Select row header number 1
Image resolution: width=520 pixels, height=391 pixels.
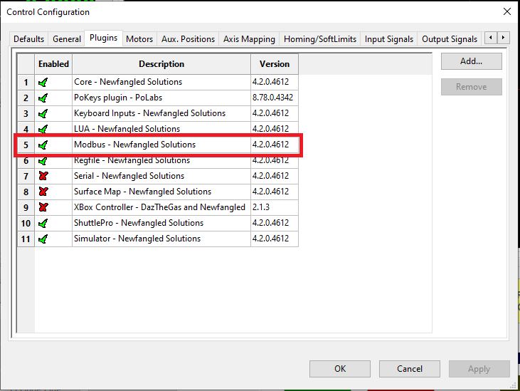coord(26,83)
